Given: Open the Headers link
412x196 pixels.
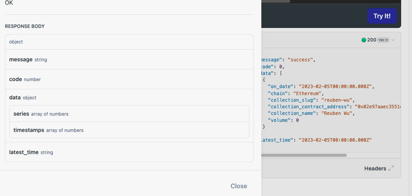Looking at the screenshot, I should pos(375,168).
